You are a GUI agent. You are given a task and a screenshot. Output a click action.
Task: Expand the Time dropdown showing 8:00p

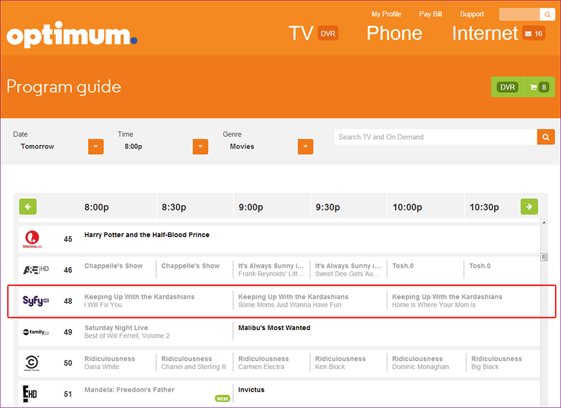tap(201, 147)
